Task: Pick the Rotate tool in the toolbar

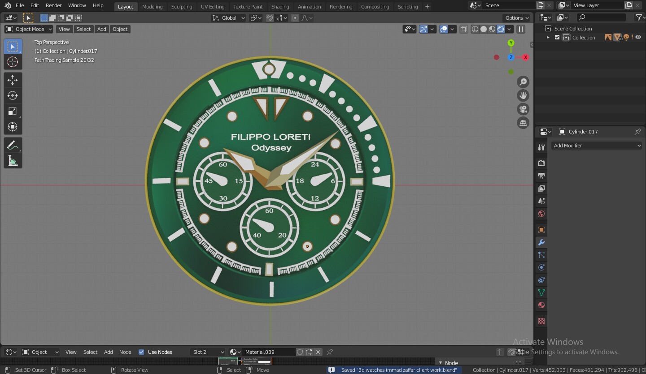Action: pos(13,95)
